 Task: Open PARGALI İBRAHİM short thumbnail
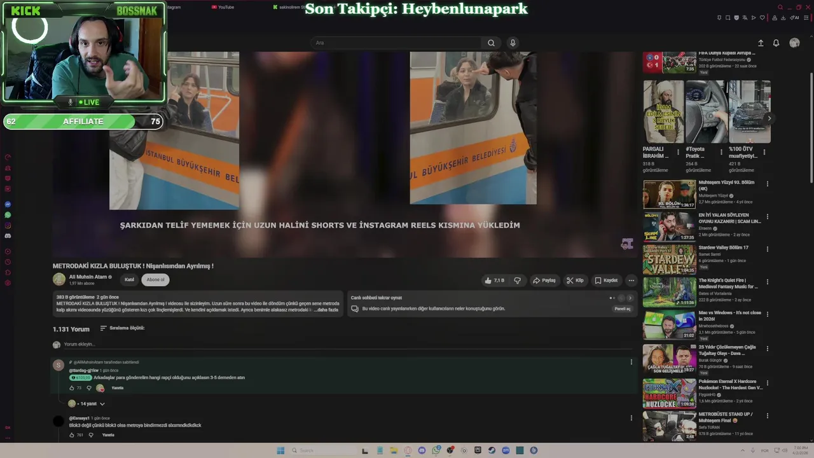point(663,111)
